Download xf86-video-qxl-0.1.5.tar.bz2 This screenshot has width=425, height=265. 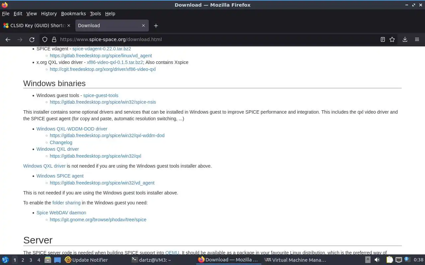(x=115, y=62)
